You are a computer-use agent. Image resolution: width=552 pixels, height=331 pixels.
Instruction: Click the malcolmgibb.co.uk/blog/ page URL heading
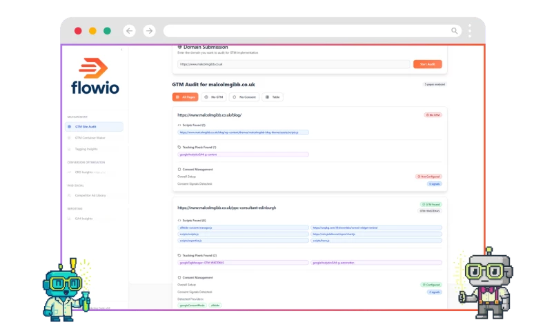tap(209, 114)
